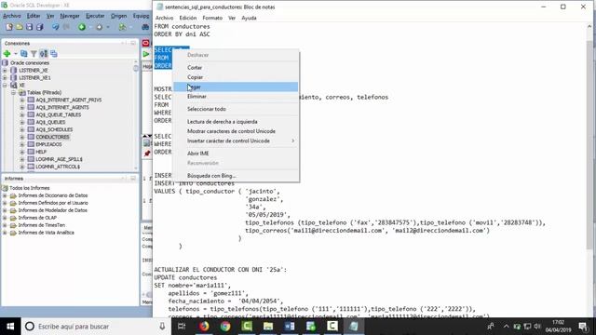Viewport: 596px width, 335px height.
Task: Open SQL Developer Origen menu
Action: click(118, 16)
